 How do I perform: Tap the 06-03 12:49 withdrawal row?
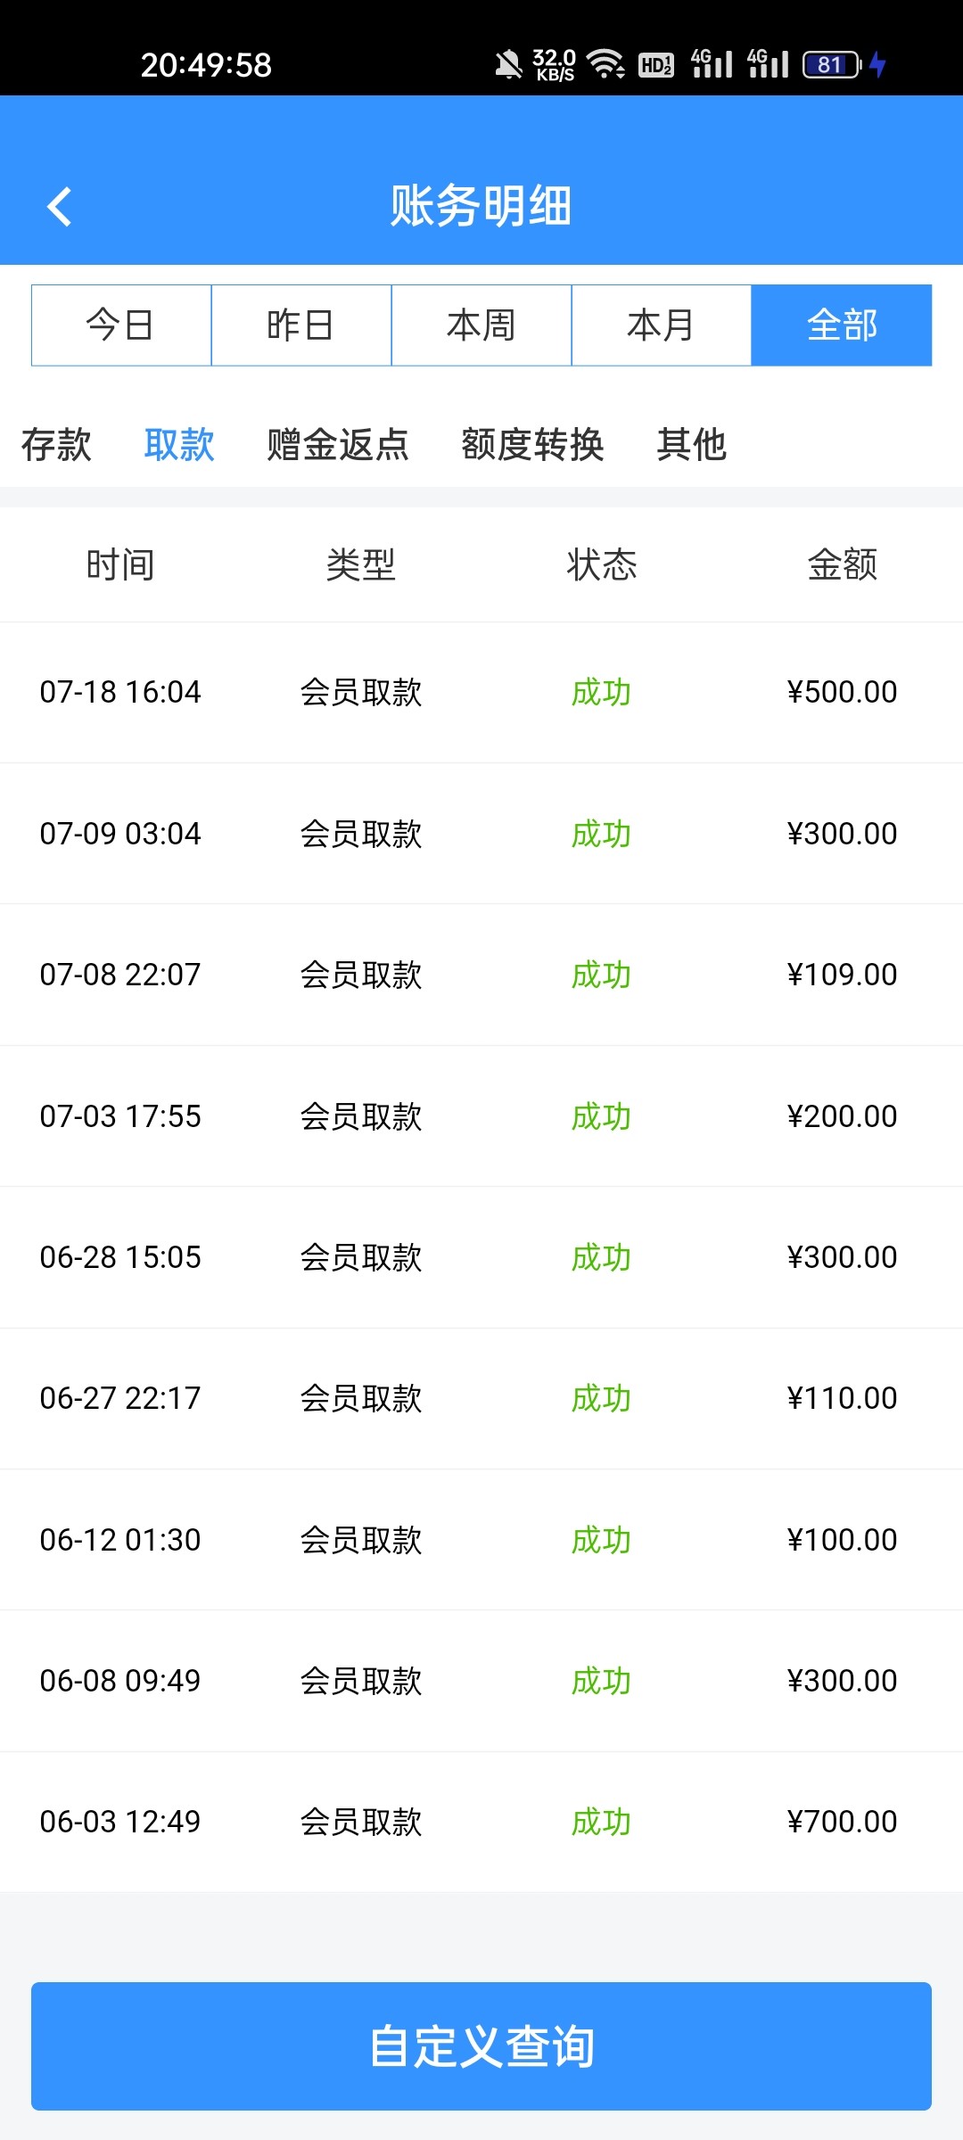pos(481,1822)
